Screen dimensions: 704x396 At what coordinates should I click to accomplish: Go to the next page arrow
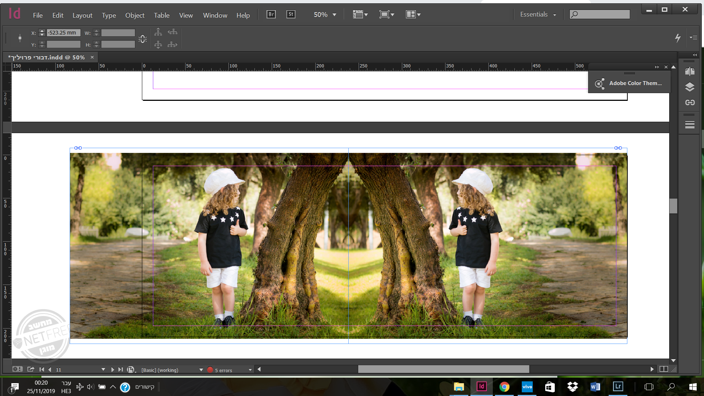point(113,370)
